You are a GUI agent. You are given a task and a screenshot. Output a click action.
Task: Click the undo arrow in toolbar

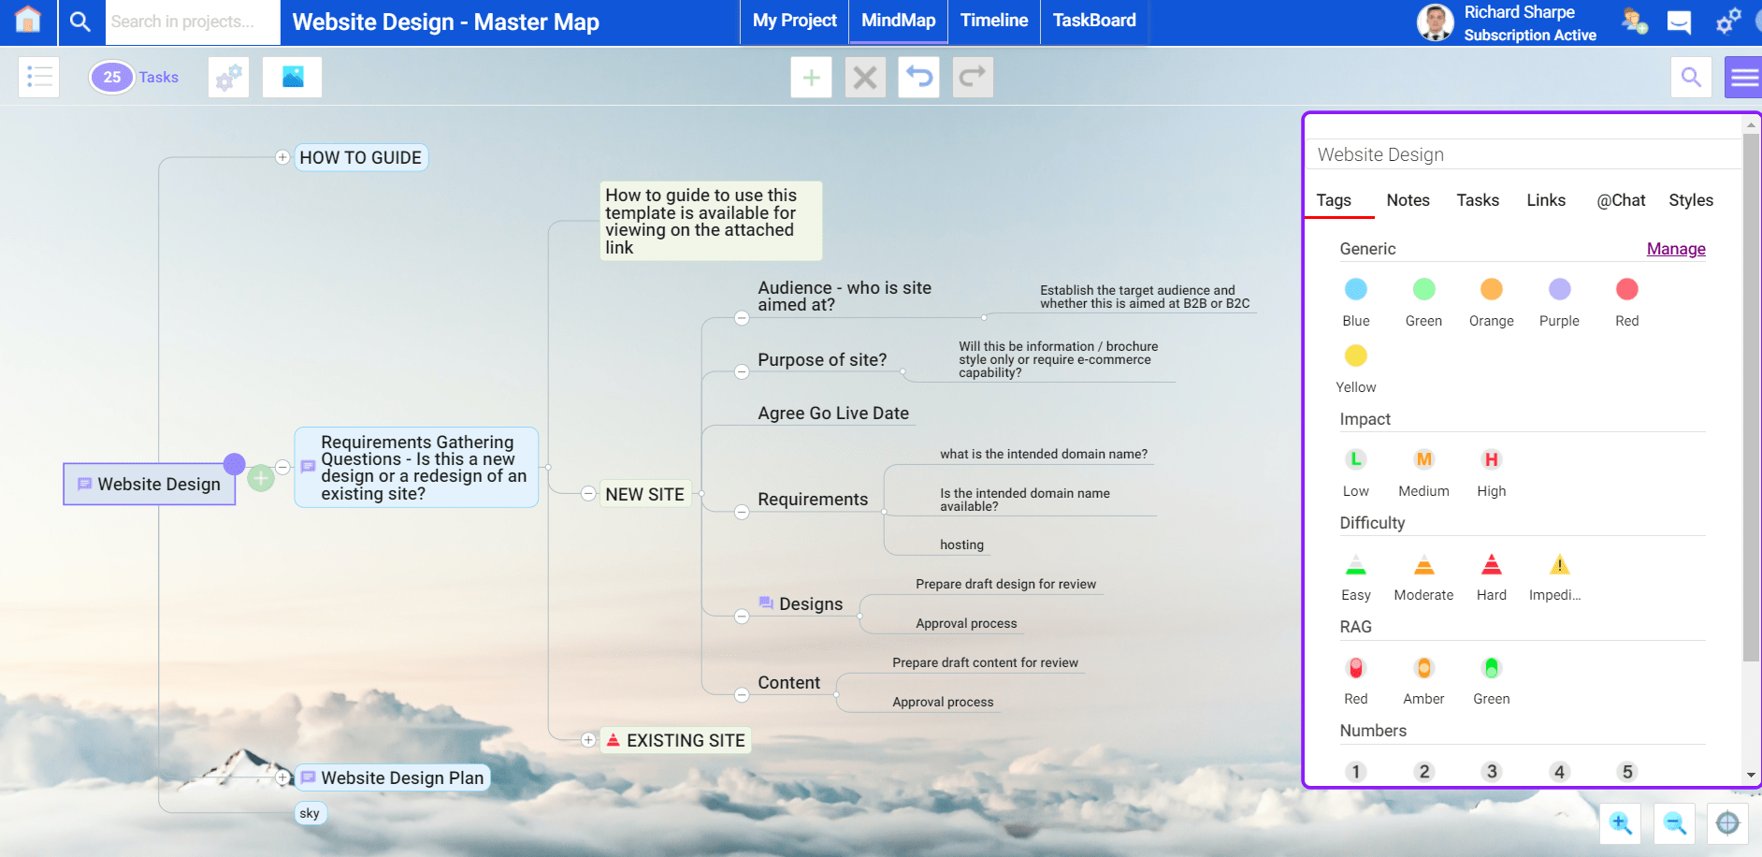918,77
